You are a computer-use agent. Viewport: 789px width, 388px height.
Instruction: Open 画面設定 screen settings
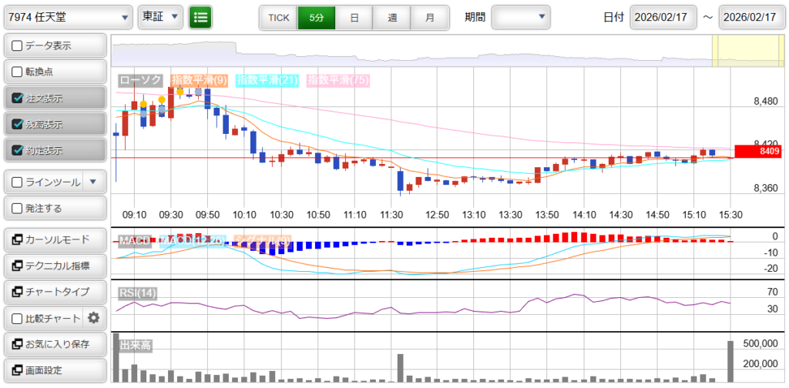[x=53, y=370]
